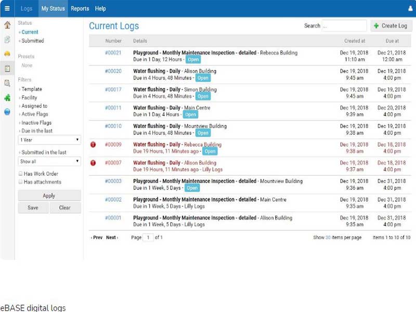Go to Prev page

(x=97, y=238)
